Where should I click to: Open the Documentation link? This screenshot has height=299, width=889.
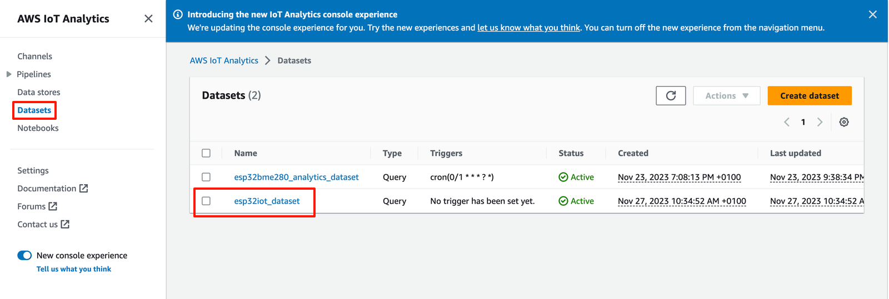pos(47,189)
